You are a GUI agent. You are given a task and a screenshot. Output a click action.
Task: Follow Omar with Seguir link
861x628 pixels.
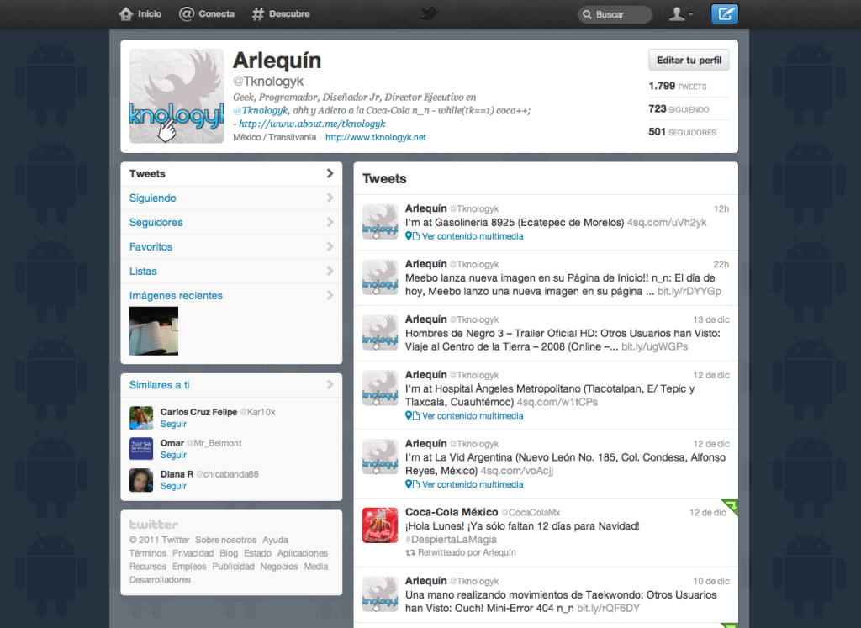point(173,455)
